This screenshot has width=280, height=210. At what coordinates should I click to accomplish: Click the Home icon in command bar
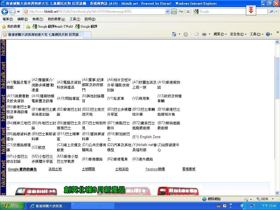[x=174, y=34]
